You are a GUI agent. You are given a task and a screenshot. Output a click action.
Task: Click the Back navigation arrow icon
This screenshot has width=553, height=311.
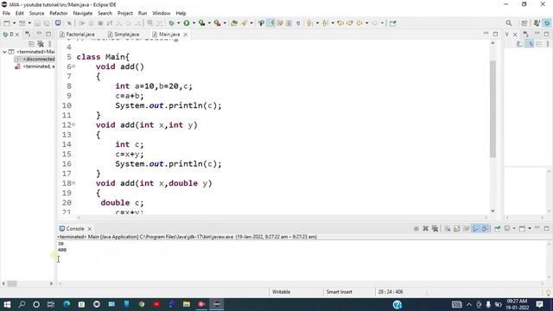pyautogui.click(x=359, y=23)
